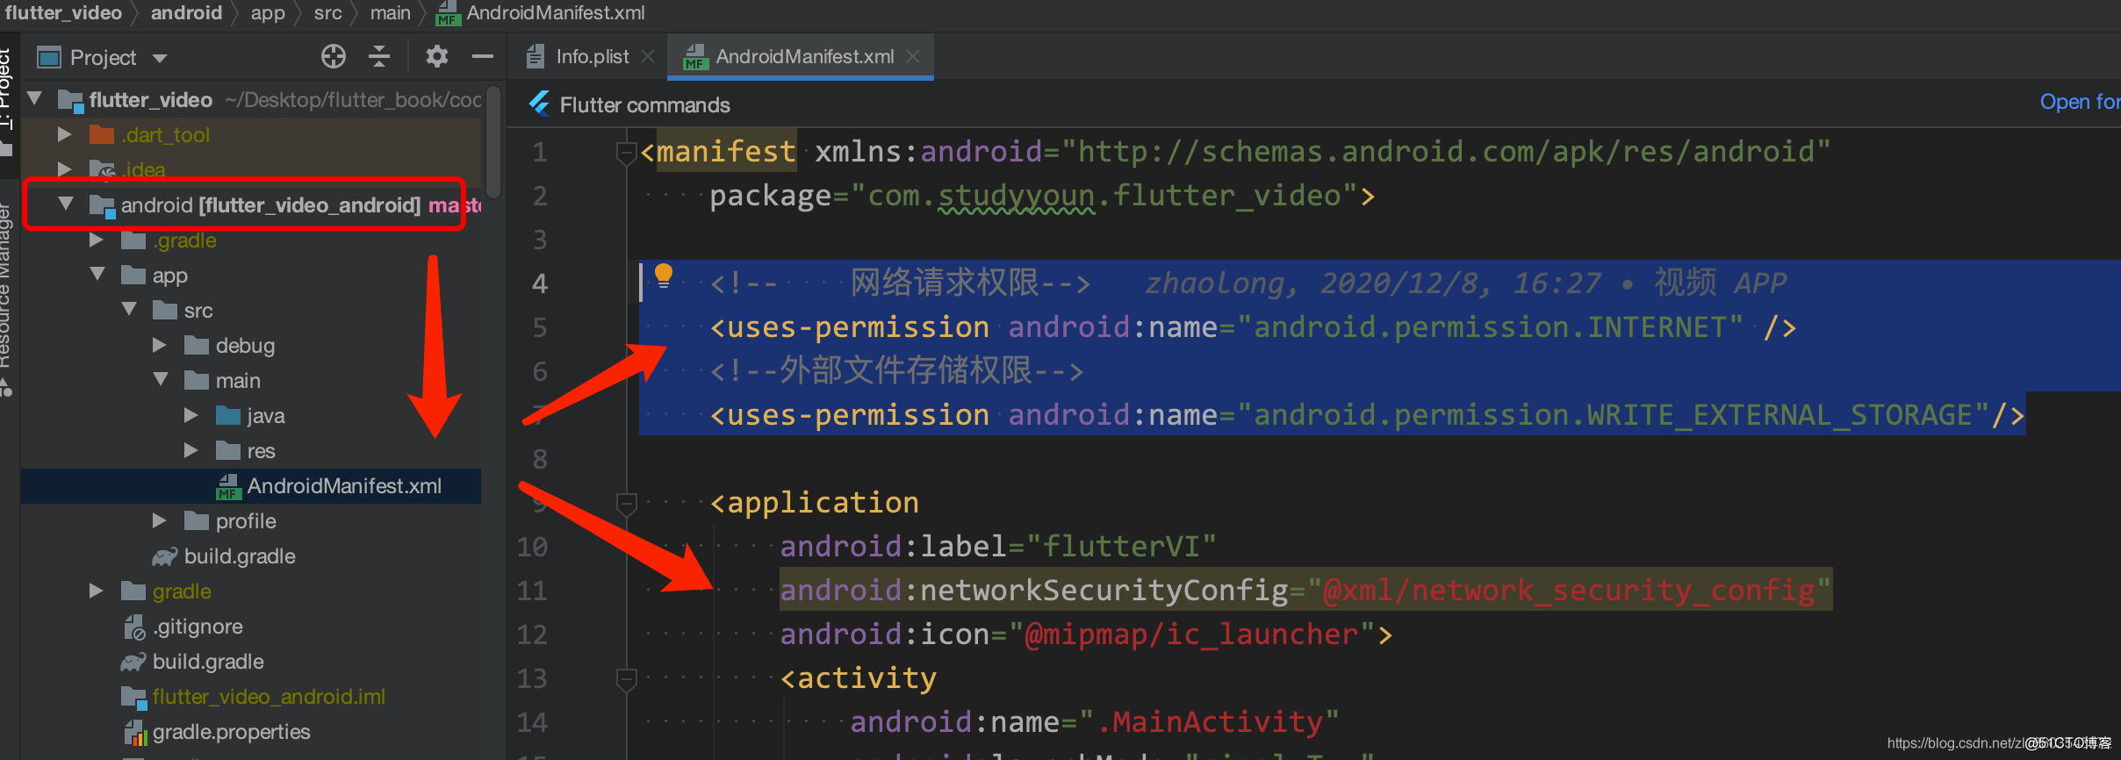The image size is (2121, 760).
Task: Click the build.gradle elephant icon under app
Action: (164, 556)
